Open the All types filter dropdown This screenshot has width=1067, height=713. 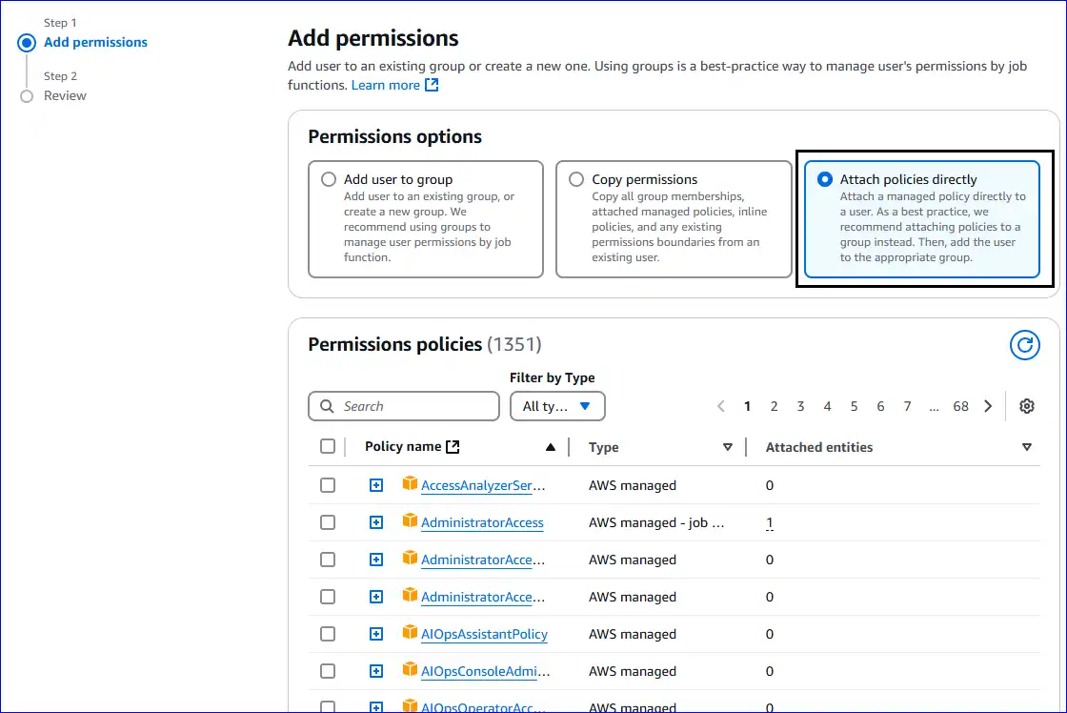point(557,406)
